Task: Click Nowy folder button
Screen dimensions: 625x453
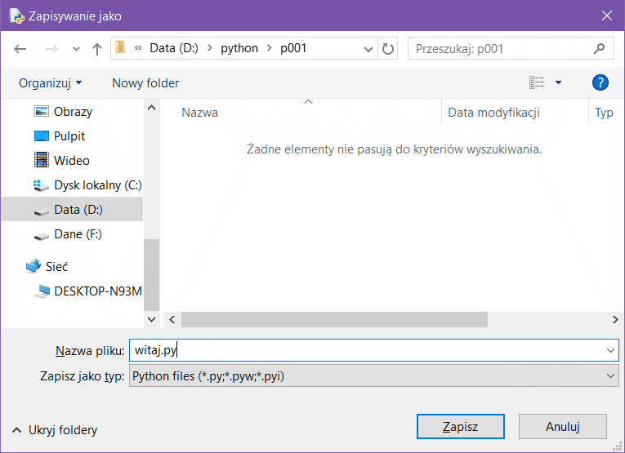Action: coord(145,82)
